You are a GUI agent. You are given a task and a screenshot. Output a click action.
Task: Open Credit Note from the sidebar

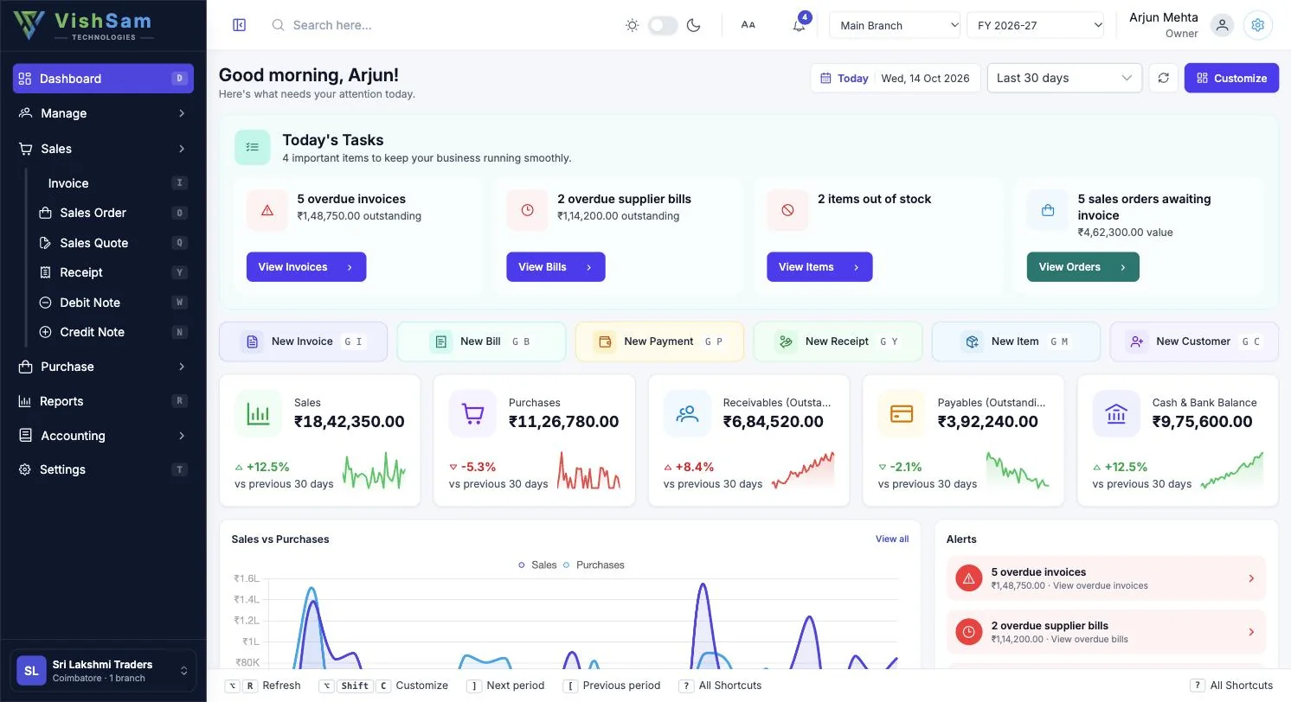pyautogui.click(x=112, y=332)
